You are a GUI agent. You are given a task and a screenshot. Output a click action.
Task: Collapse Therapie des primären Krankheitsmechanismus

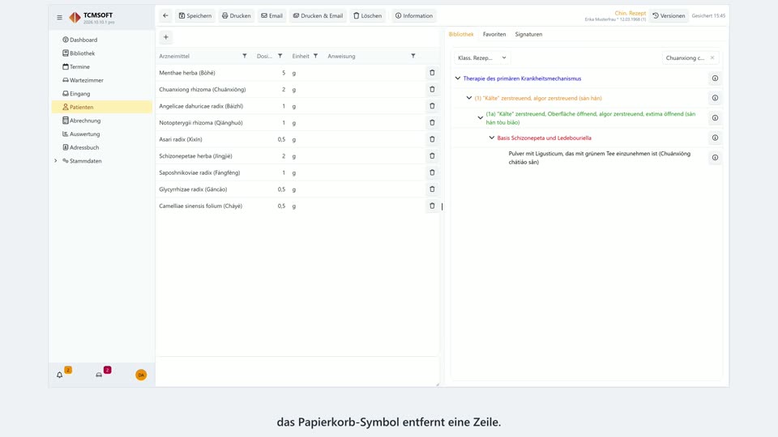point(458,78)
